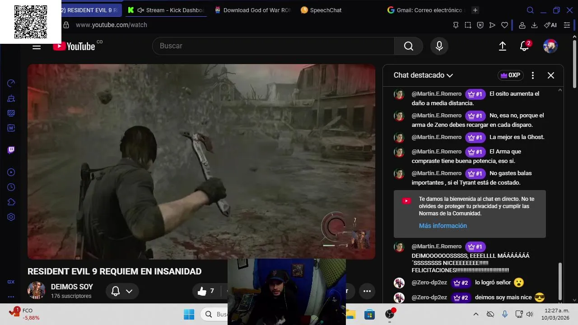Open the taskbar microphone tray icon
Screen dimensions: 578x325
(x=505, y=314)
